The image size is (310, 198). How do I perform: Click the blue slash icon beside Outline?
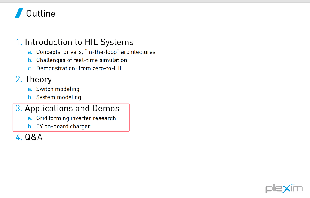point(19,13)
